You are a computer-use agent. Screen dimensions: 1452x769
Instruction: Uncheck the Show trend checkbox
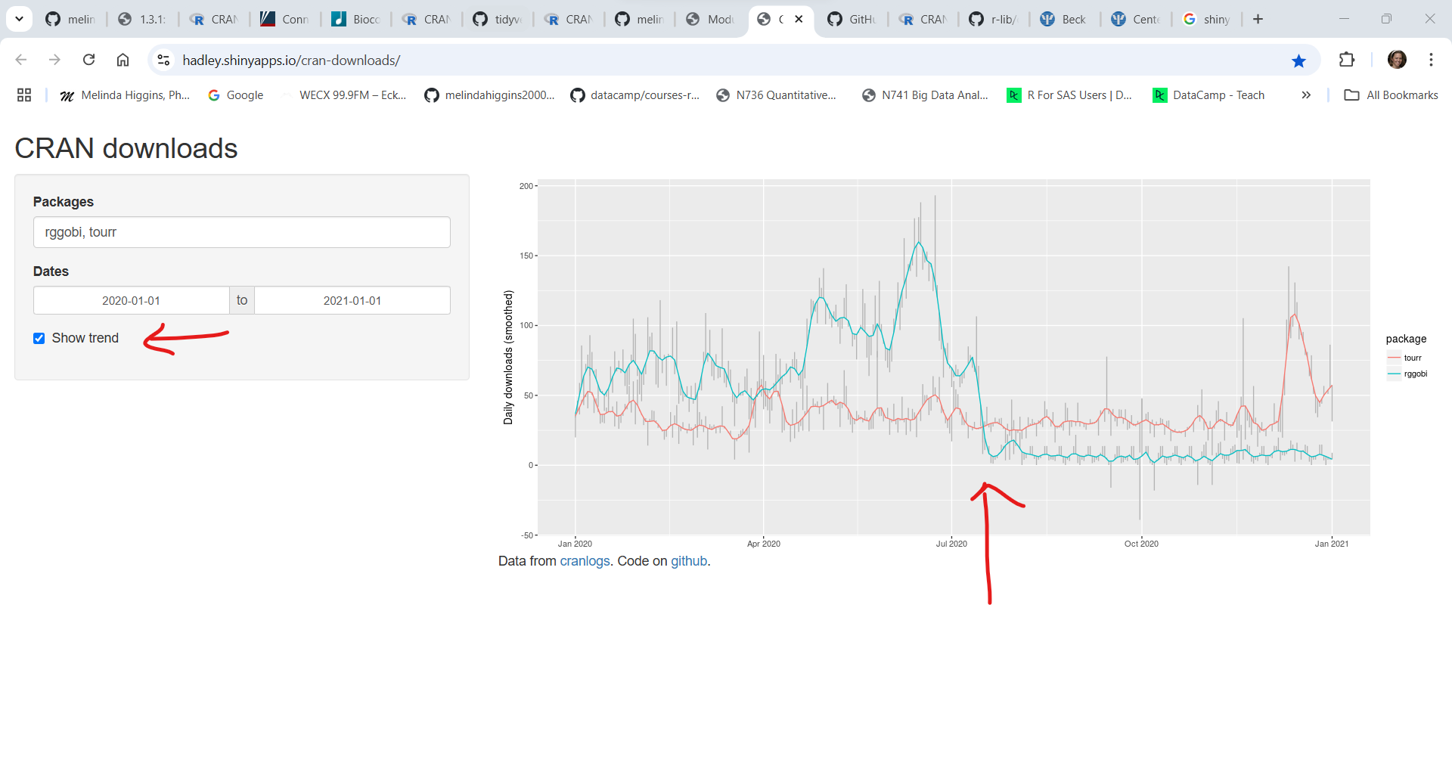click(x=39, y=338)
